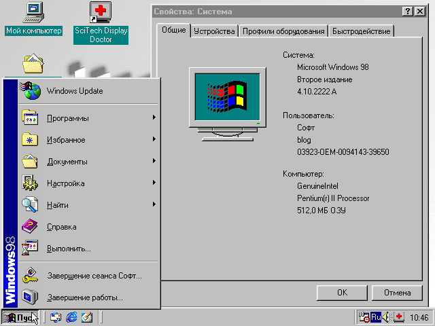Click the help question mark title button
The image size is (435, 326).
[408, 12]
